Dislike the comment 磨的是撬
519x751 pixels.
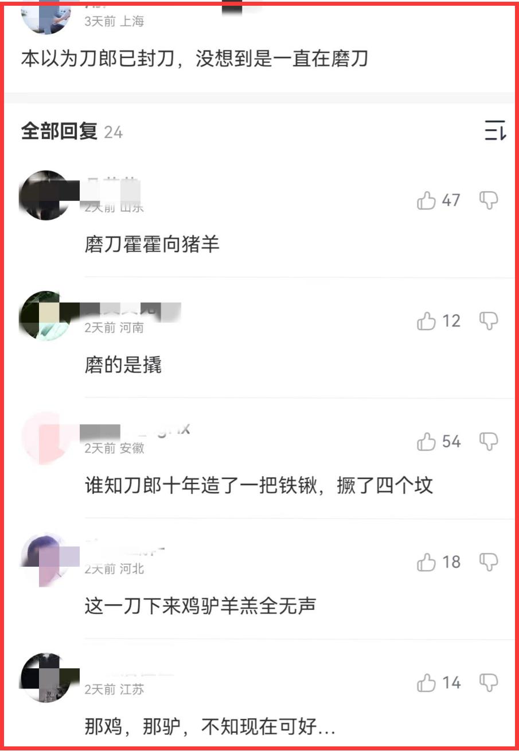click(x=488, y=321)
